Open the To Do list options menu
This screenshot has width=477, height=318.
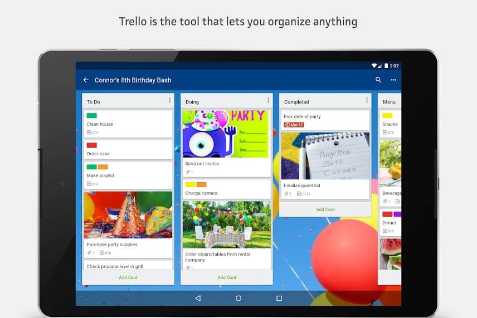170,100
